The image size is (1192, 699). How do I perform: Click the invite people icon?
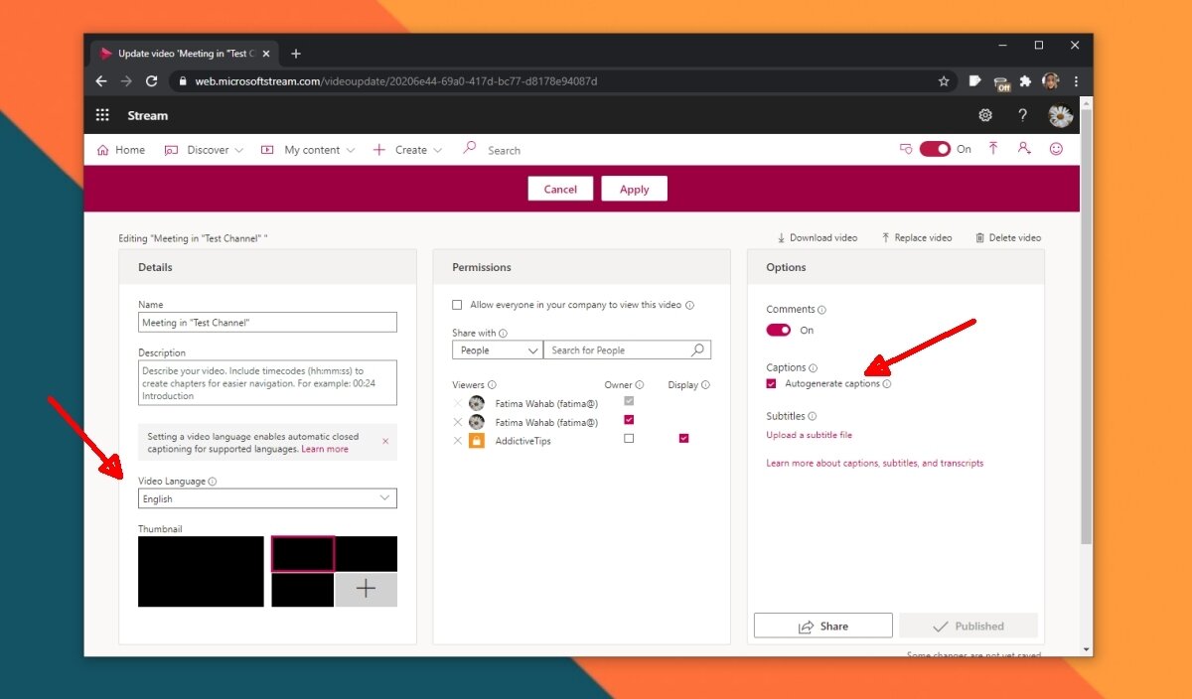tap(1022, 149)
